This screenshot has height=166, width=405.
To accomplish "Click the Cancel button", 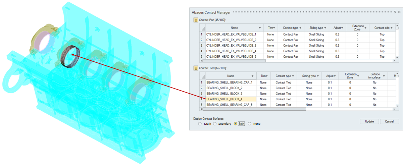I will 389,121.
